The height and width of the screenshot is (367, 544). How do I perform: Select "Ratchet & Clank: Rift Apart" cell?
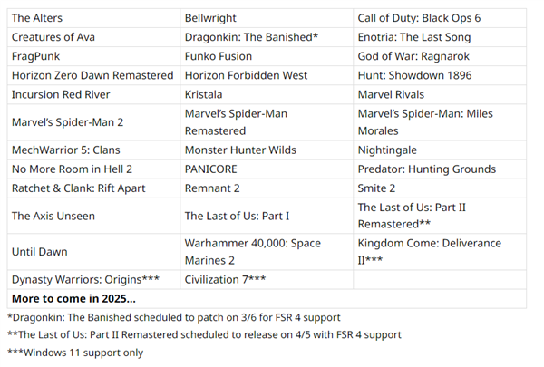(78, 188)
